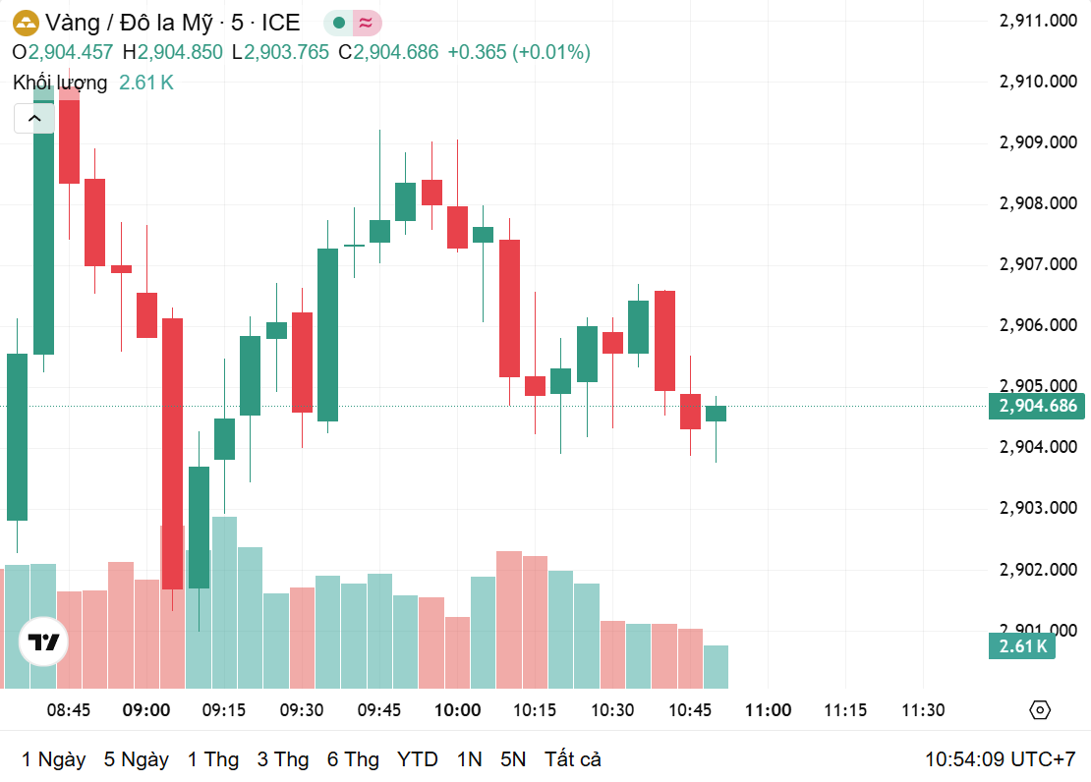
Task: Select the YTD date range
Action: click(418, 759)
